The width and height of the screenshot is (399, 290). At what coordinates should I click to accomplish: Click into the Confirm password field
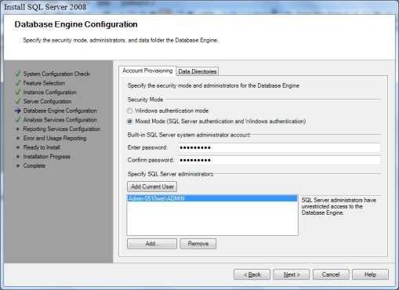click(279, 160)
